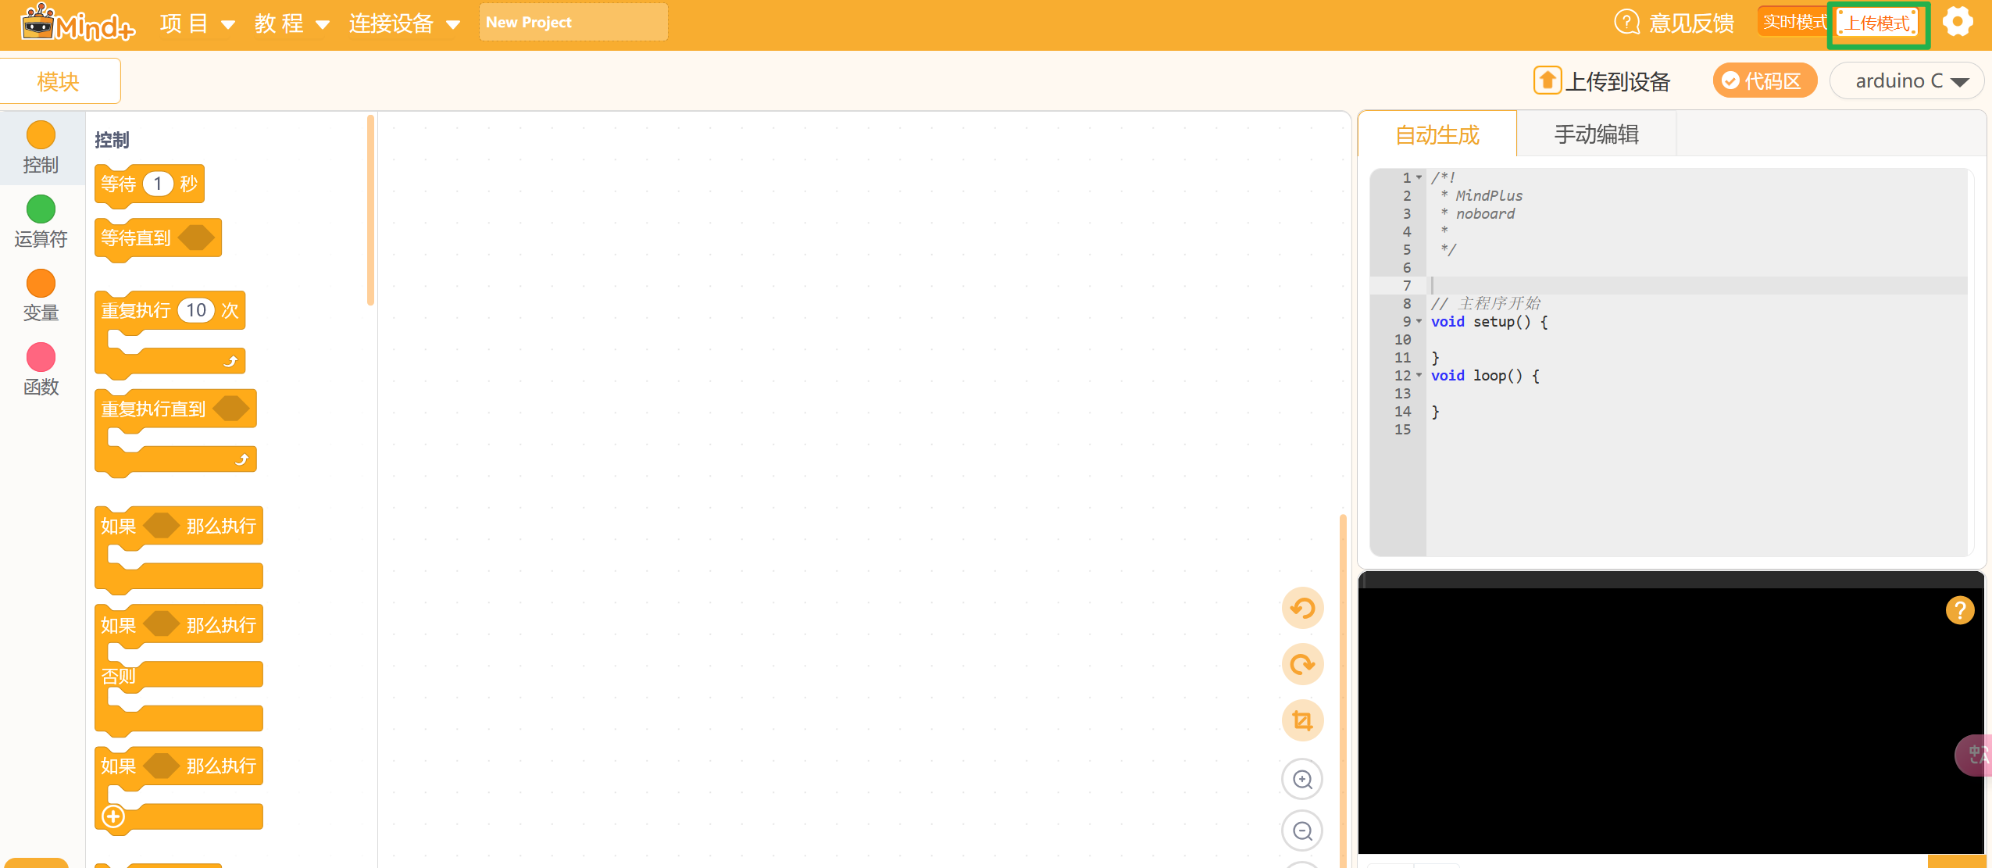Screen dimensions: 1992x868
Task: Click the redo arrow icon in workspace
Action: (x=1302, y=664)
